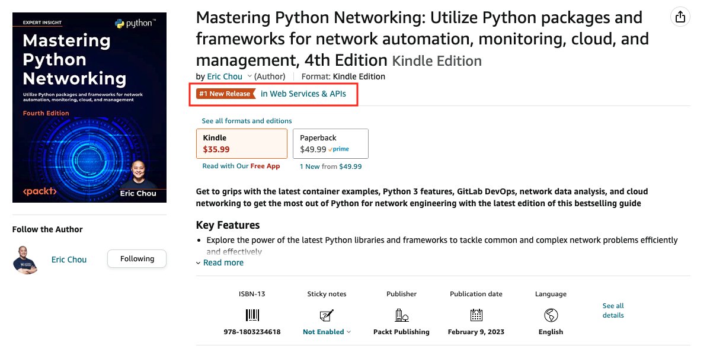This screenshot has height=349, width=710.
Task: Click the Format: Kindle Edition text
Action: [343, 76]
